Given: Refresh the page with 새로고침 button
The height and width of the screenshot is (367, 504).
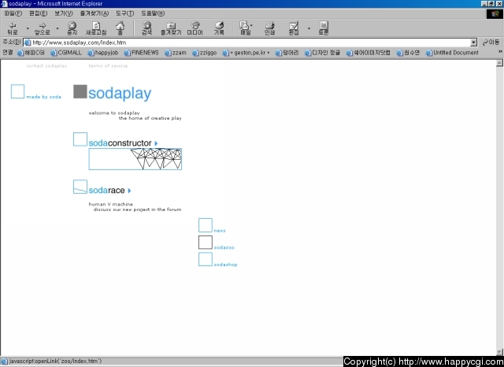Looking at the screenshot, I should (96, 28).
